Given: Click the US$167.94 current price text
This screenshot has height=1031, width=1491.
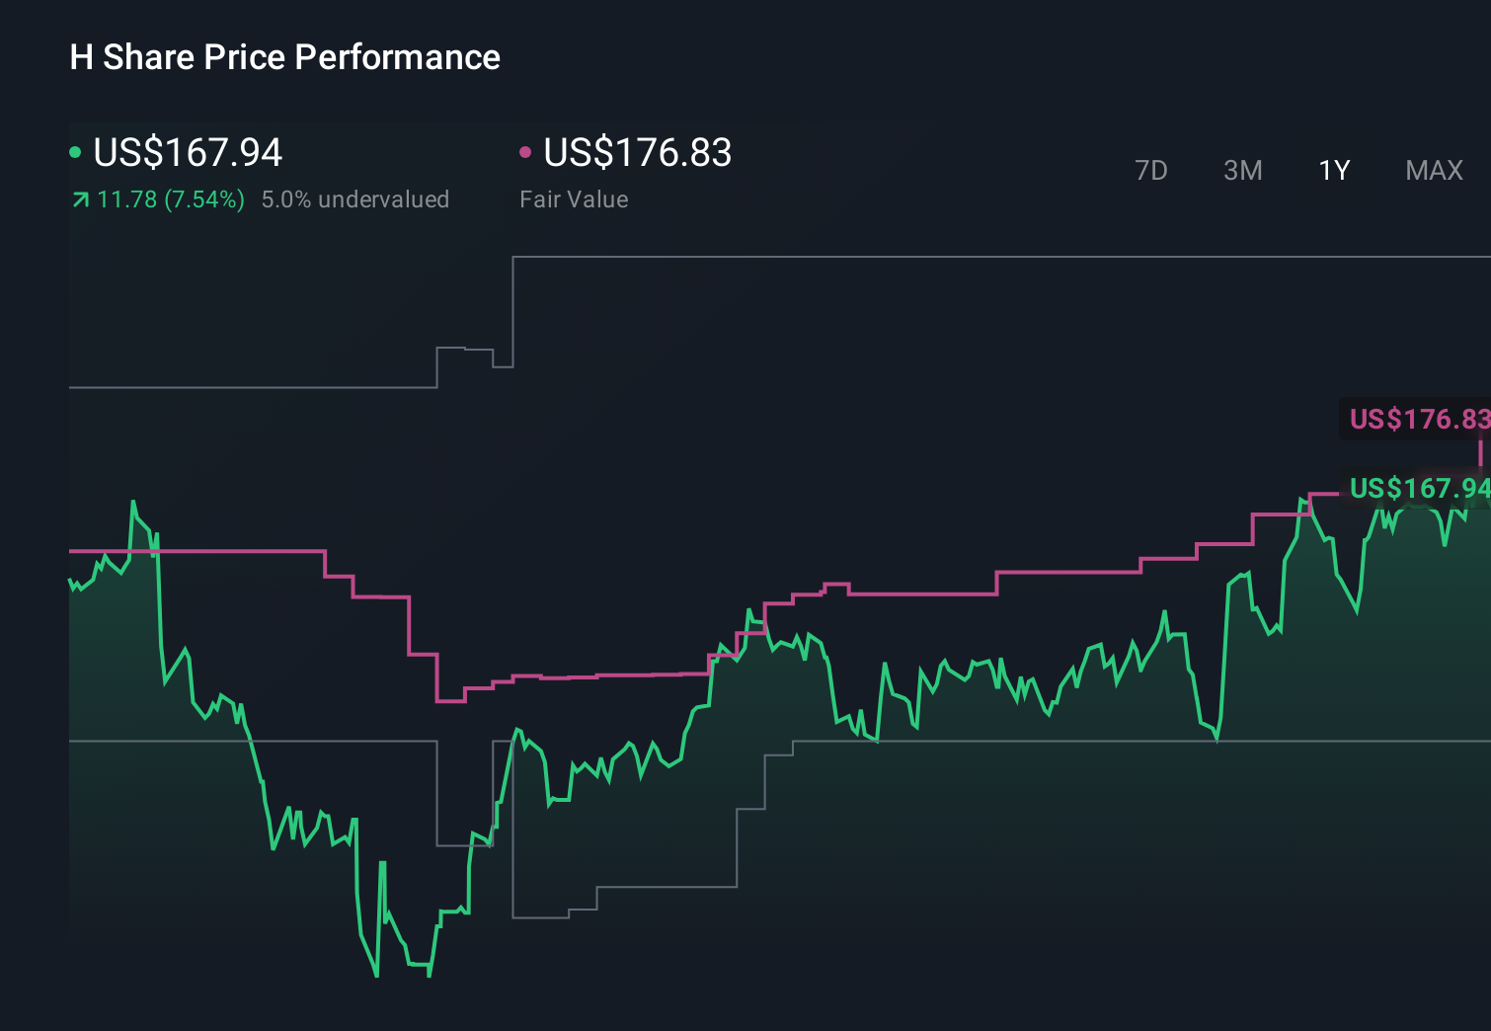Looking at the screenshot, I should pos(188,153).
